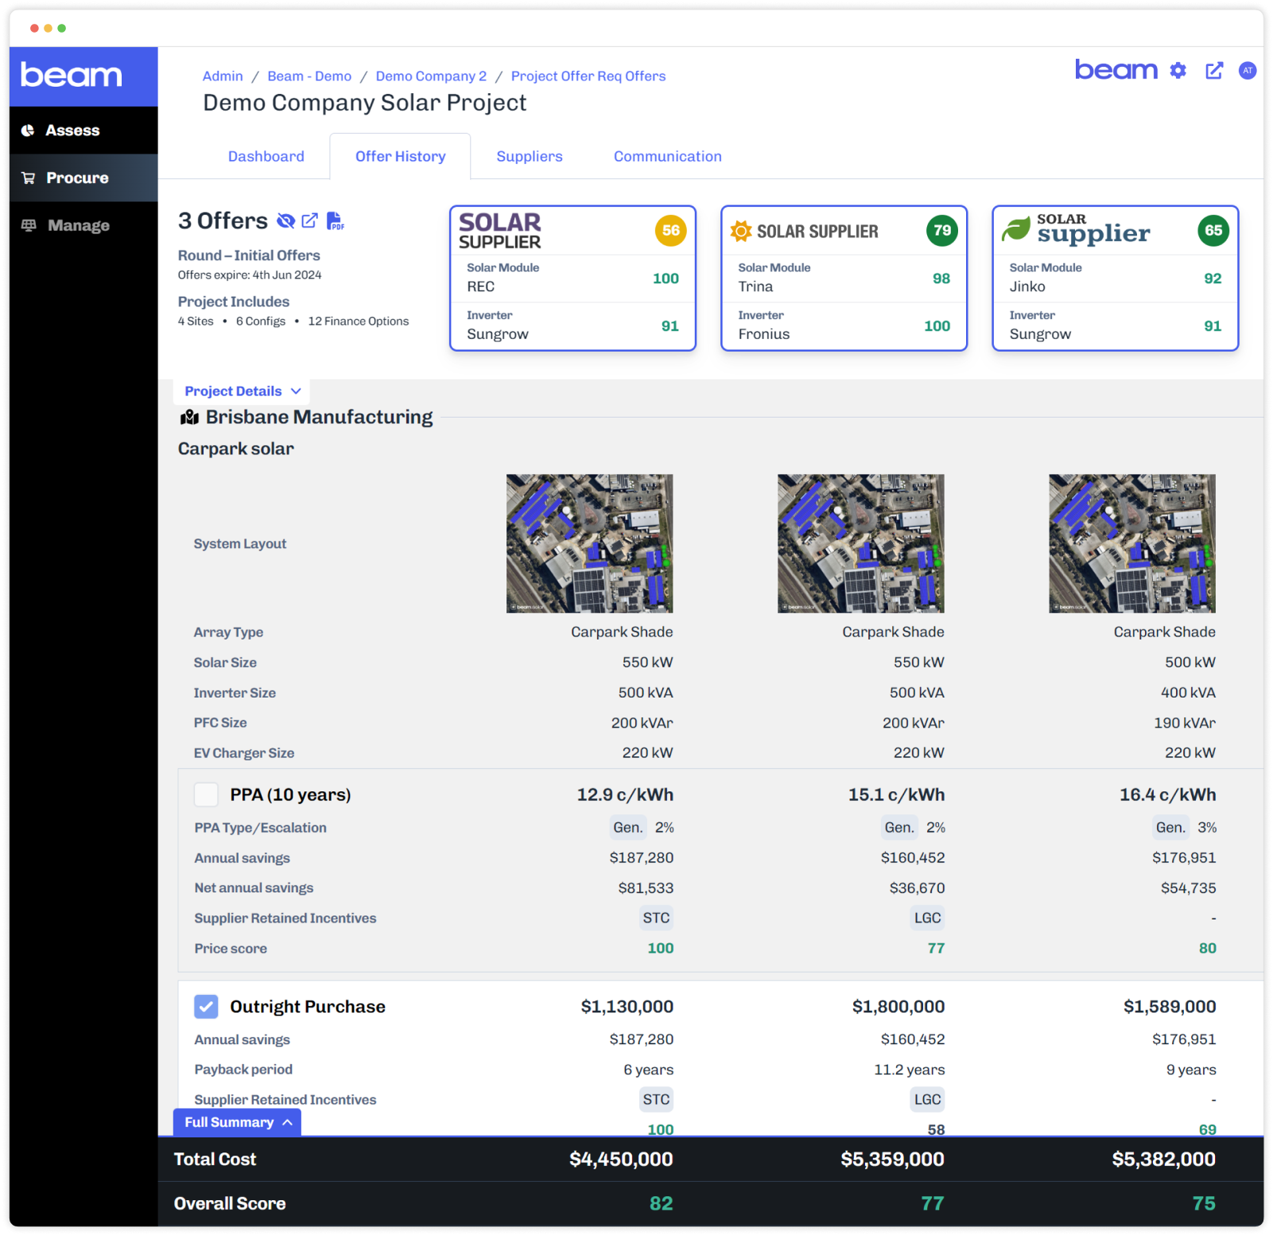Click the Brisbane Manufacturing map pin icon
The height and width of the screenshot is (1236, 1273).
click(x=189, y=418)
